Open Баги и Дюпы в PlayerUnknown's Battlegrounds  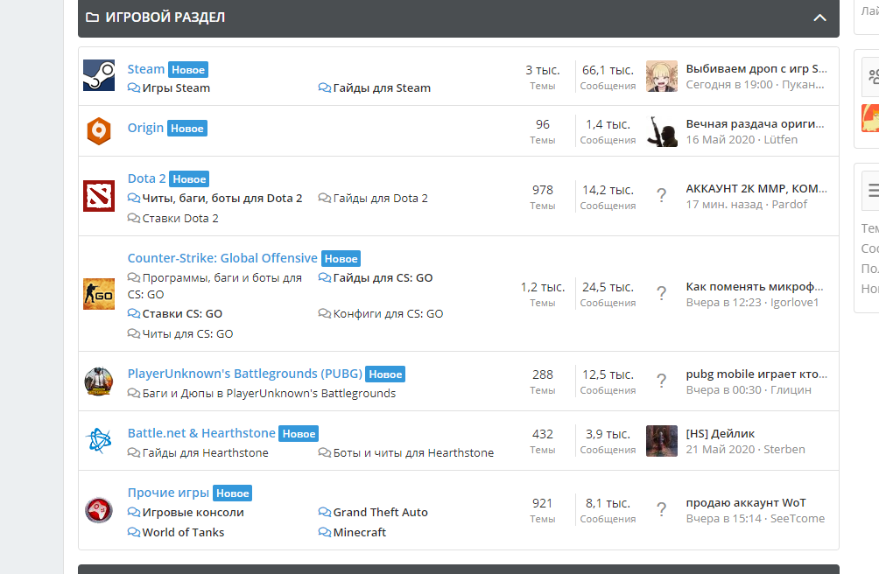click(269, 393)
